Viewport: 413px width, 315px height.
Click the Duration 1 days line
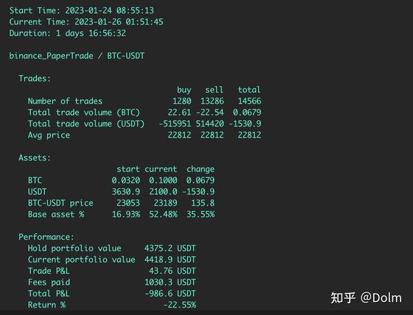(67, 33)
